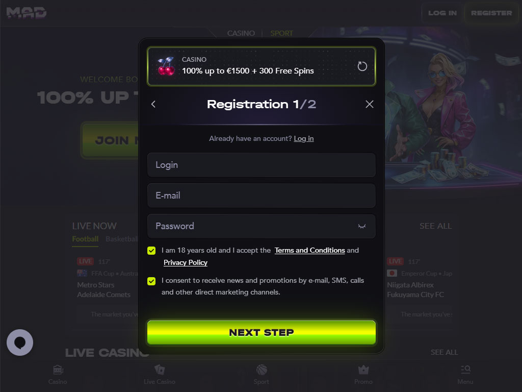This screenshot has width=522, height=392.
Task: Switch to the CASINO tab
Action: 241,33
